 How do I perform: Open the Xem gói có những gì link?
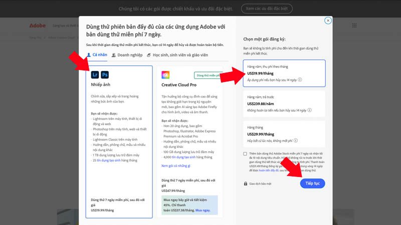176,166
